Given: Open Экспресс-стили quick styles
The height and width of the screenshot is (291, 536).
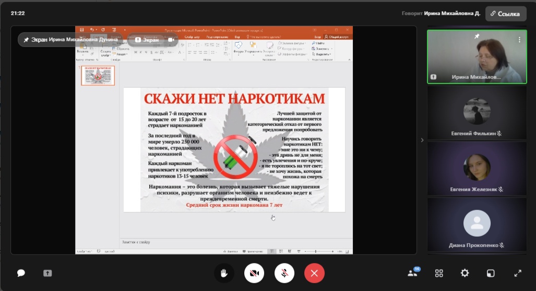Looking at the screenshot, I should (269, 49).
